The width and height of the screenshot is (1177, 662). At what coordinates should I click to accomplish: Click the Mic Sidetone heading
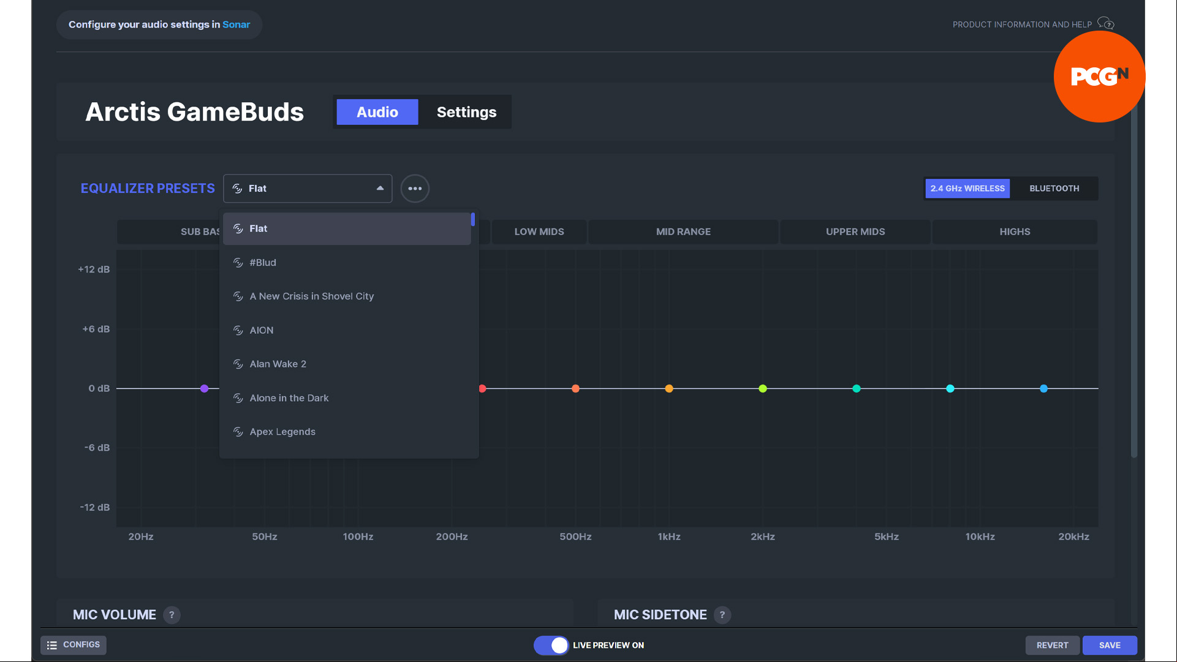[660, 615]
